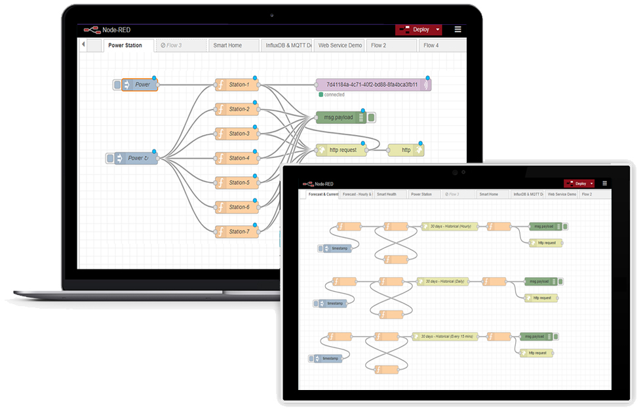643x411 pixels.
Task: Select the http response node on the laptop
Action: 406,150
